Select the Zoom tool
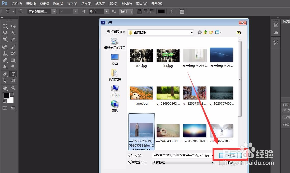Screen dimensions: 290x173 [x=13, y=88]
